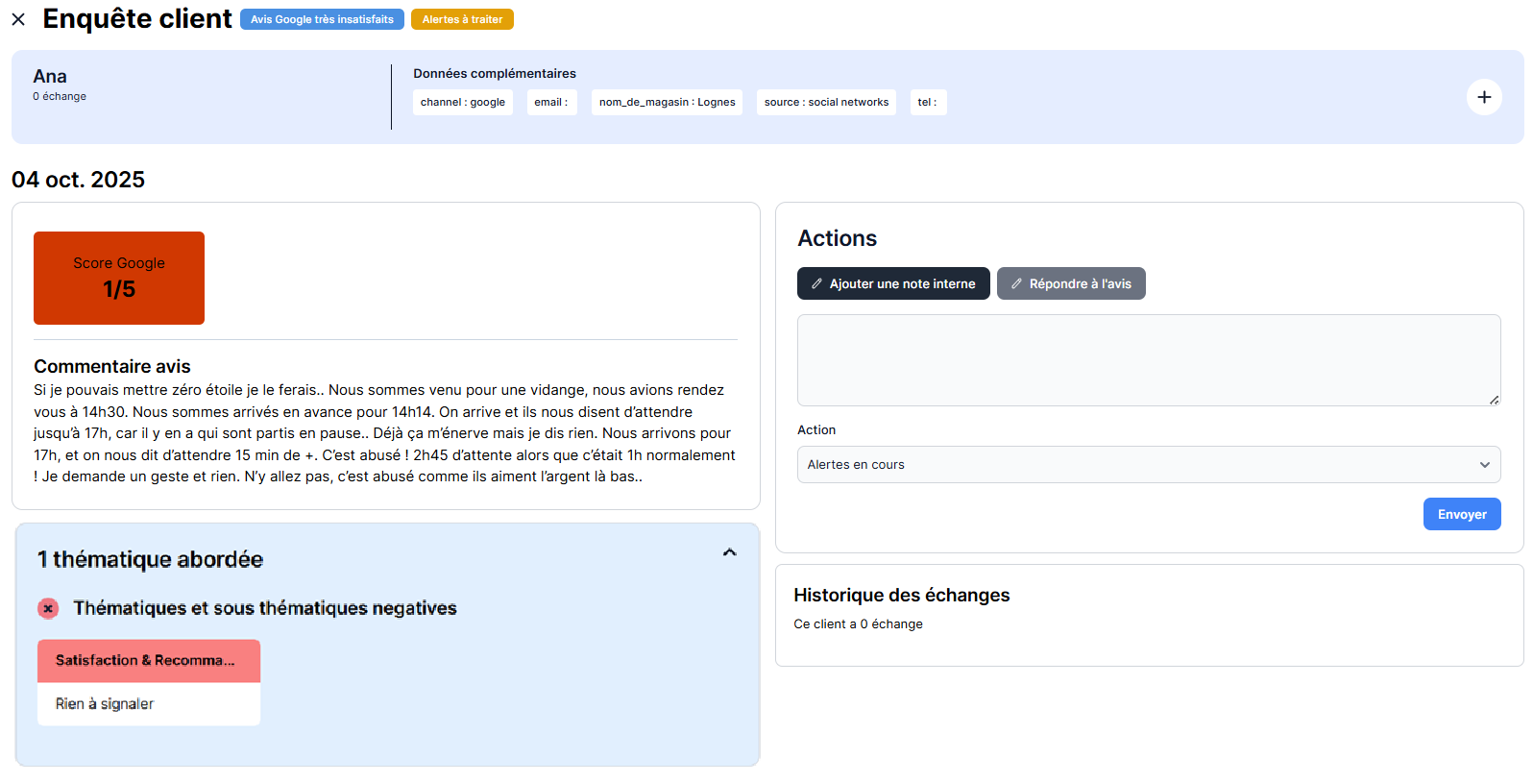Click the textarea resize handle

click(x=1494, y=400)
